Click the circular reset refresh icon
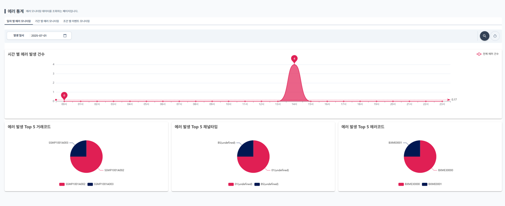Viewport: 505px width, 206px height. [x=495, y=36]
